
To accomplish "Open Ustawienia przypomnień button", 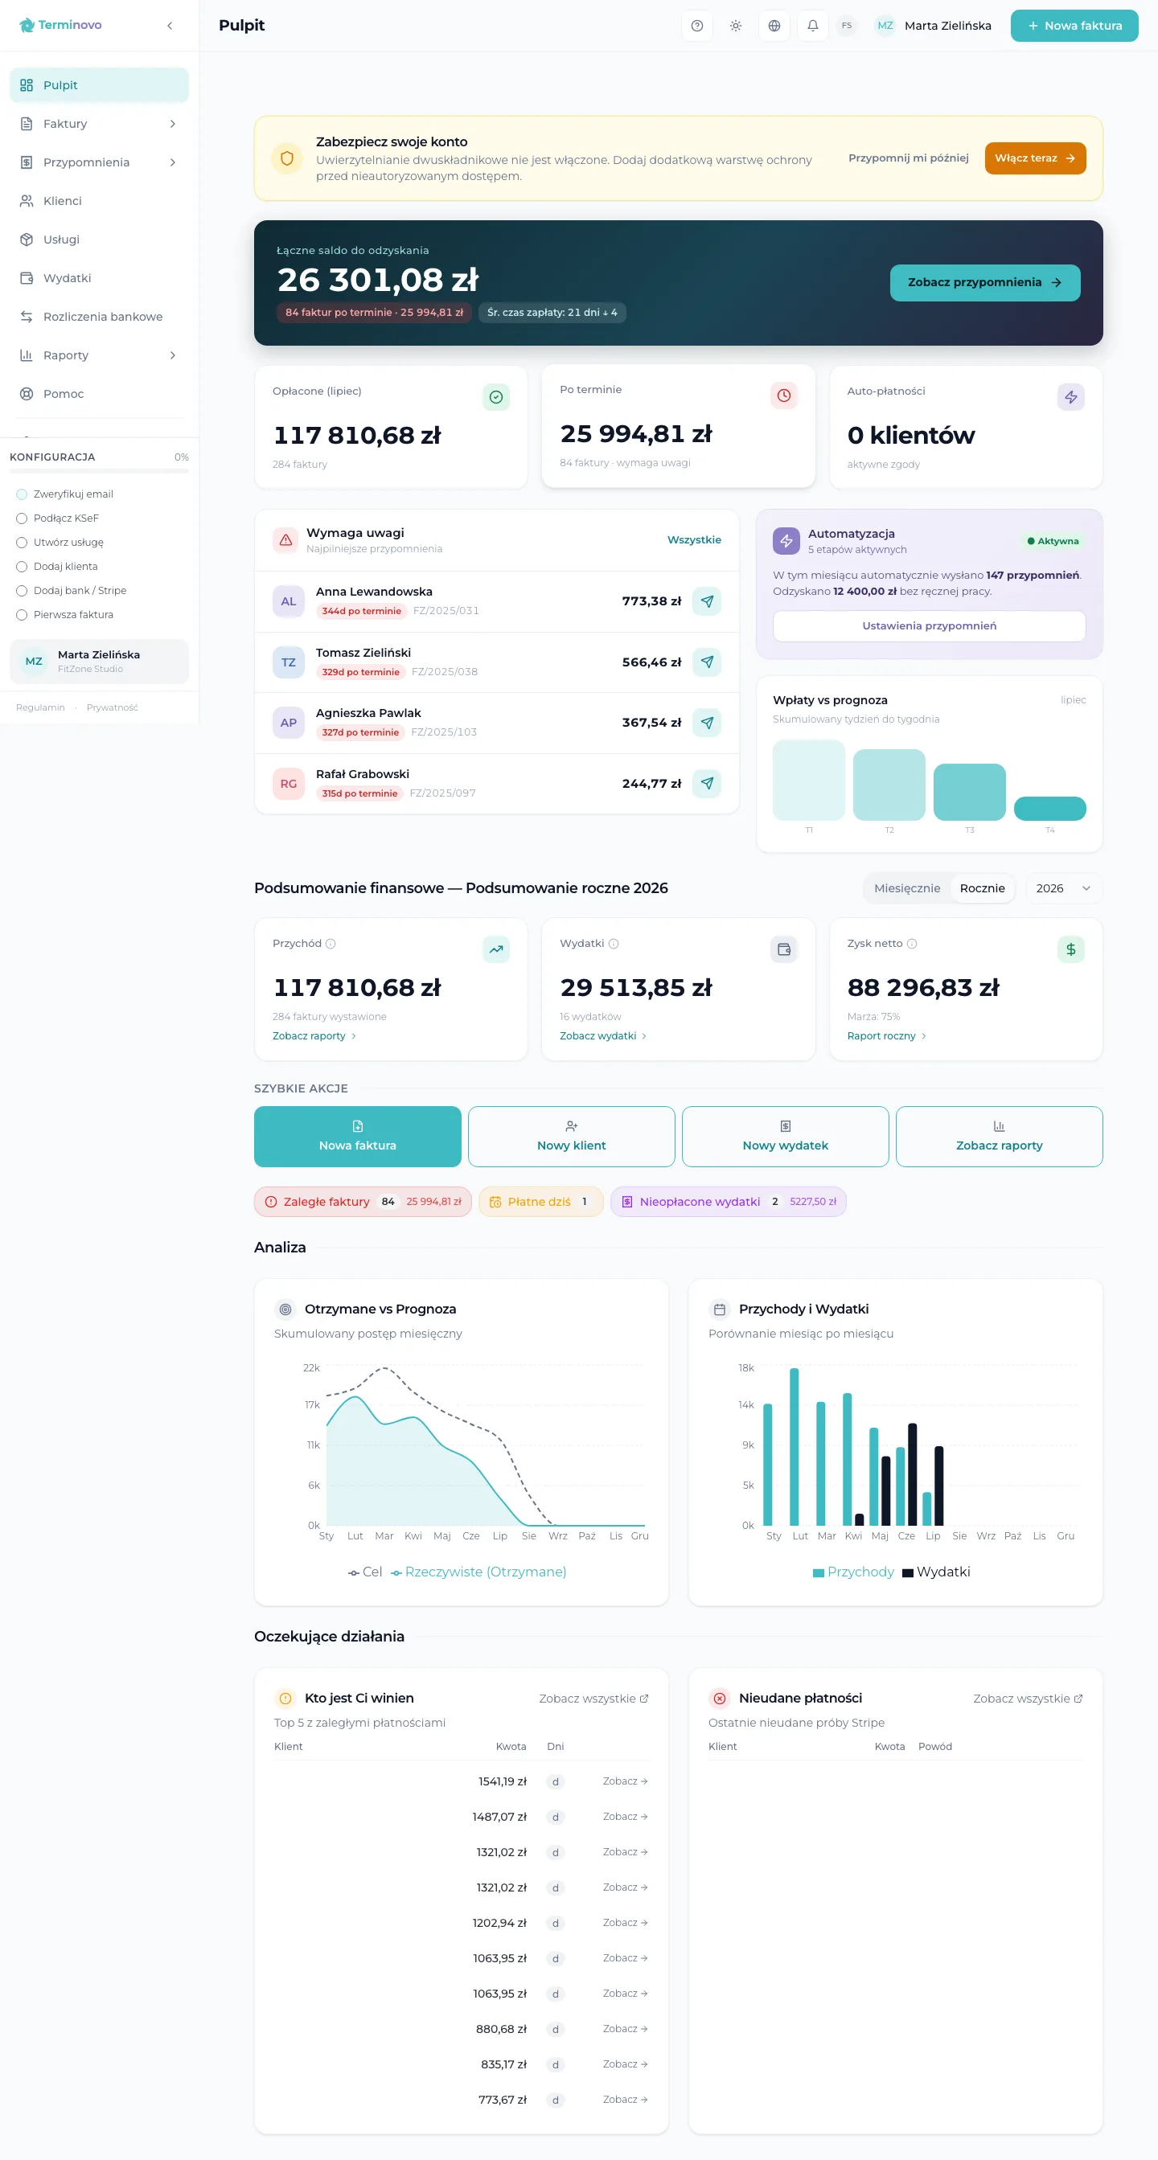I will coord(929,625).
